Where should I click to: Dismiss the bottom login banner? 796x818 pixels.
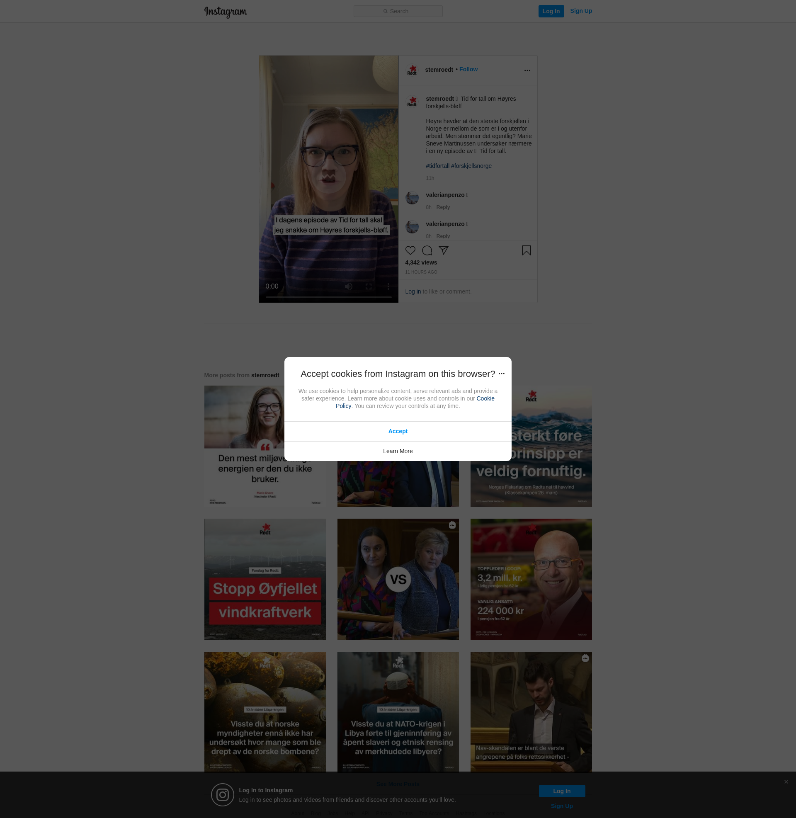click(x=786, y=782)
